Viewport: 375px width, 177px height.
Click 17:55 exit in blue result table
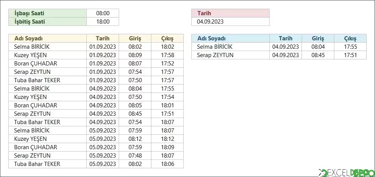pos(350,47)
